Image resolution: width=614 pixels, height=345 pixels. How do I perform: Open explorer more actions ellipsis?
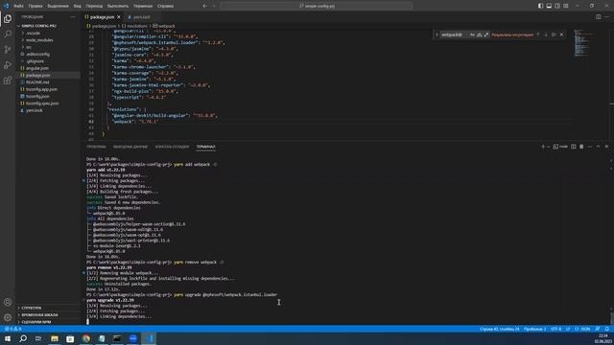(x=73, y=17)
